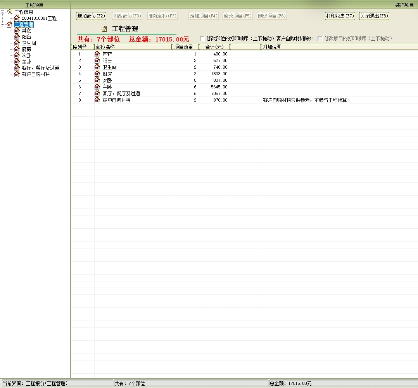The height and width of the screenshot is (388, 418).
Task: Click the icon next to 20041010001工程
Action: pos(17,18)
